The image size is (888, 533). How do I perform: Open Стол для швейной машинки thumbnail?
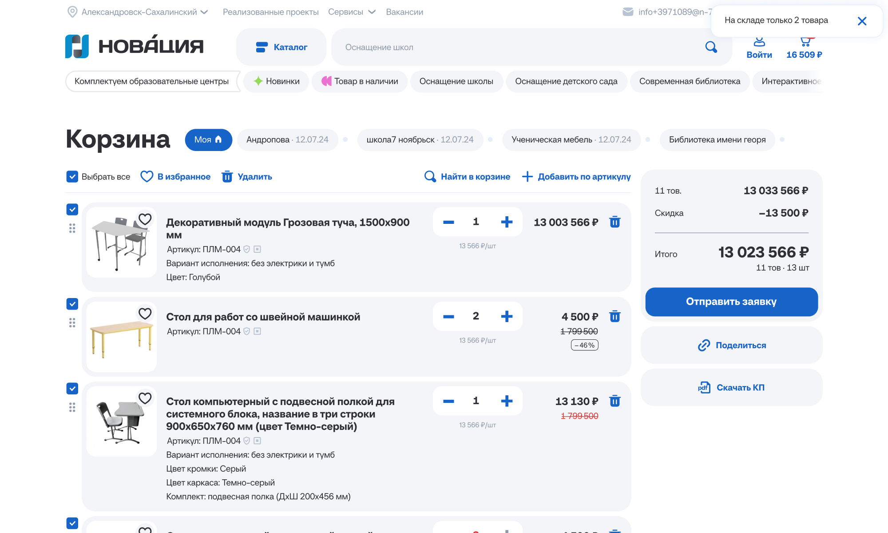122,337
